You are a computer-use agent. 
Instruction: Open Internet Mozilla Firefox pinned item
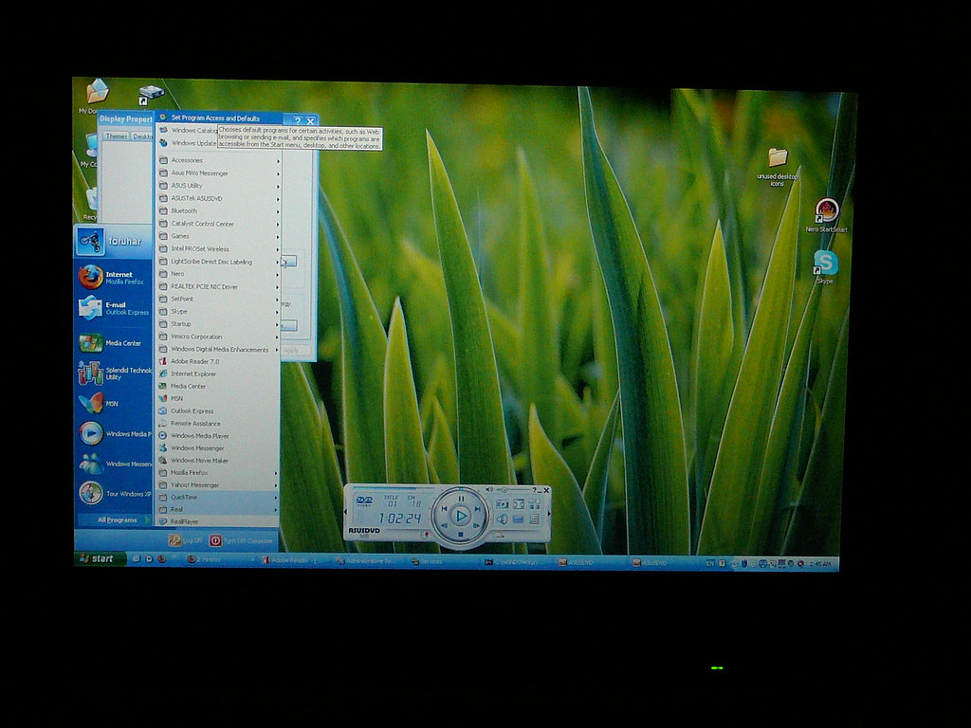tap(114, 278)
